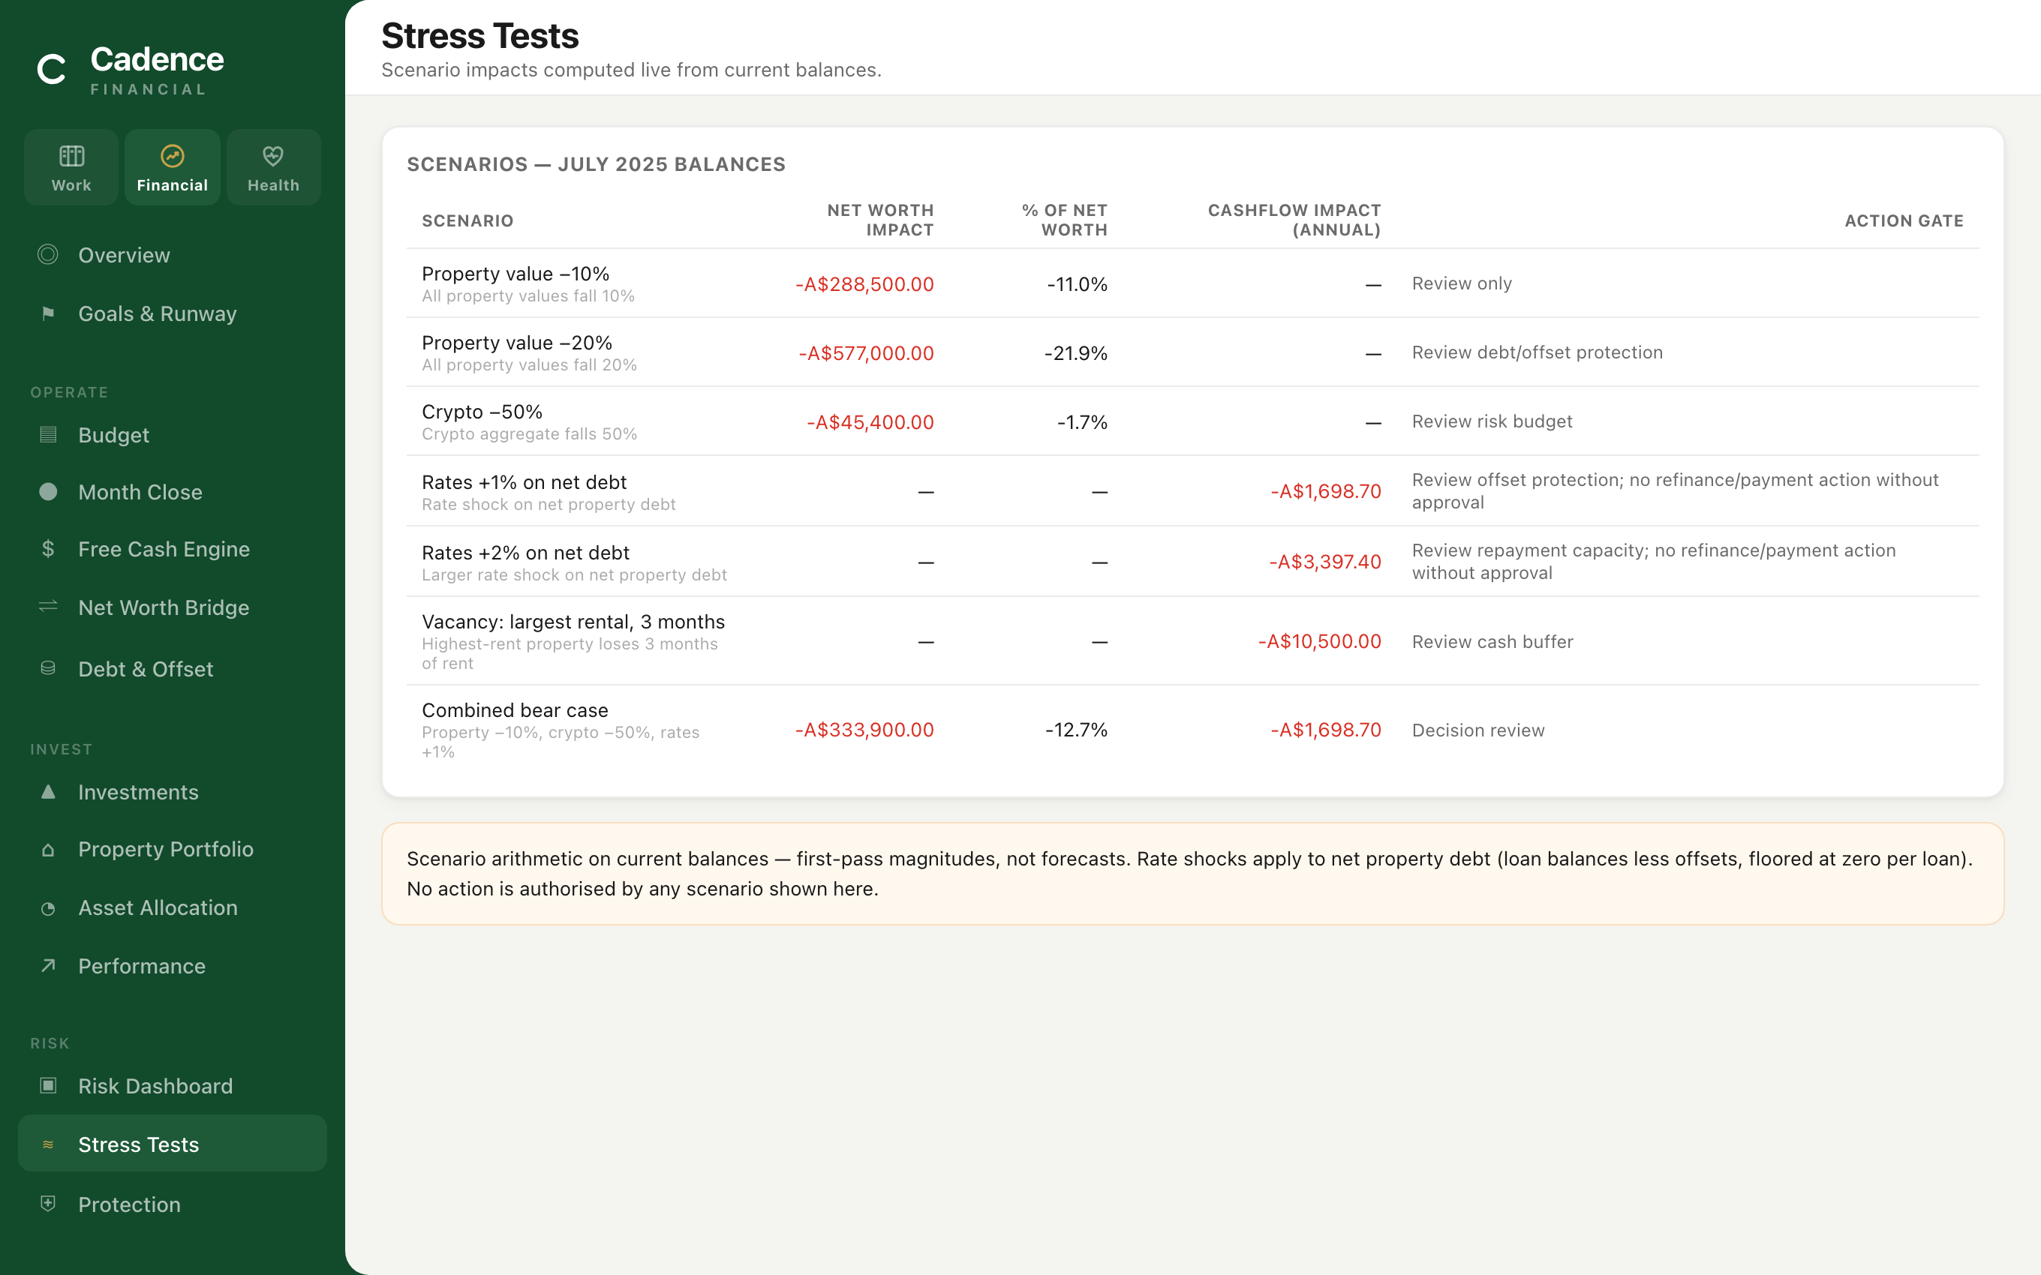Open the Performance page
The image size is (2041, 1275).
coord(172,965)
